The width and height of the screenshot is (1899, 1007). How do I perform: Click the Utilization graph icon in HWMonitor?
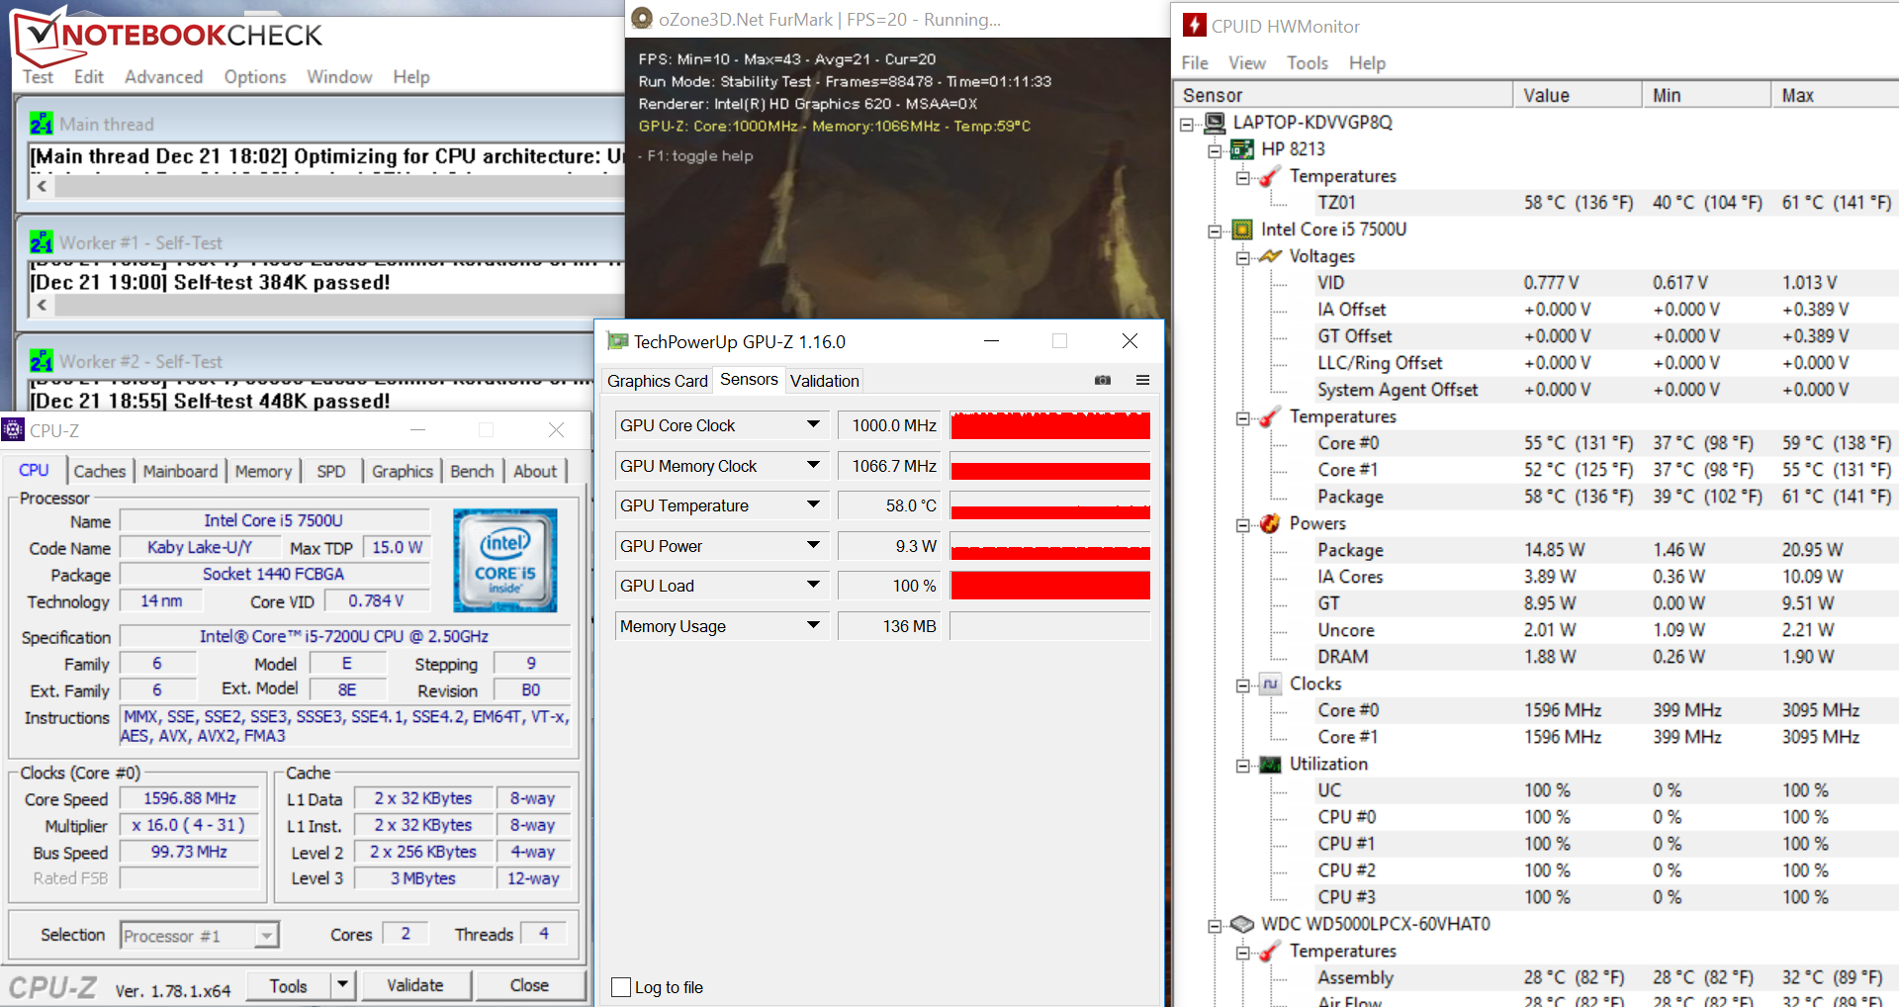click(1270, 764)
